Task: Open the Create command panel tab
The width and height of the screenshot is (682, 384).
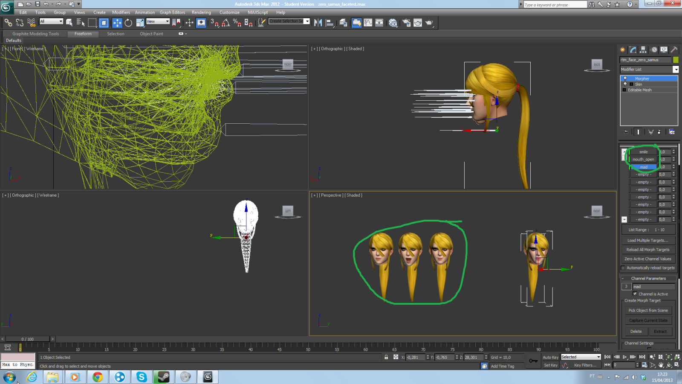Action: coord(623,49)
